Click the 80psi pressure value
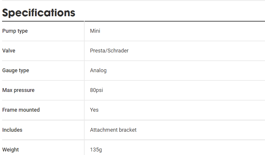Viewport: 265px width, 155px height. click(x=96, y=90)
